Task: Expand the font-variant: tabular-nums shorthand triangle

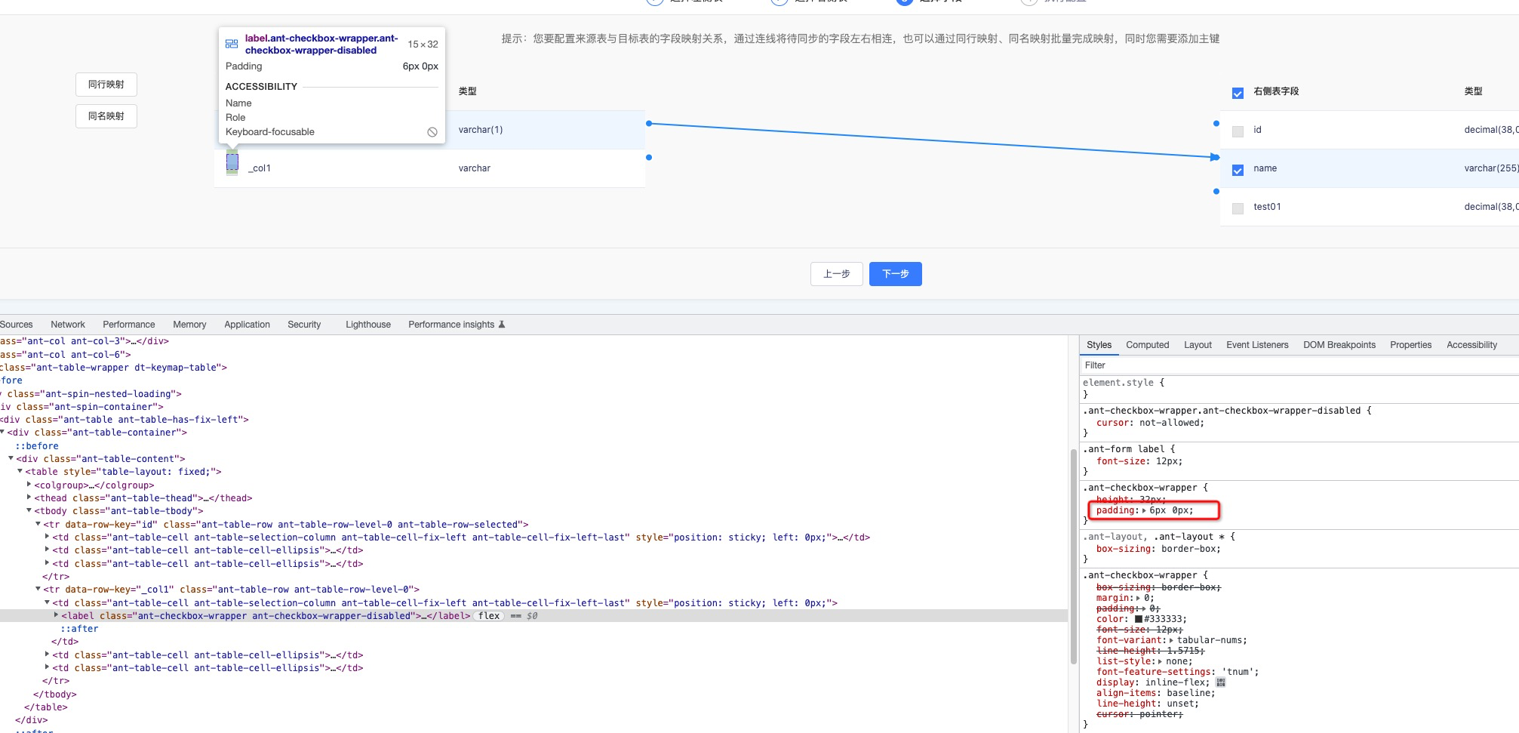Action: (x=1170, y=640)
